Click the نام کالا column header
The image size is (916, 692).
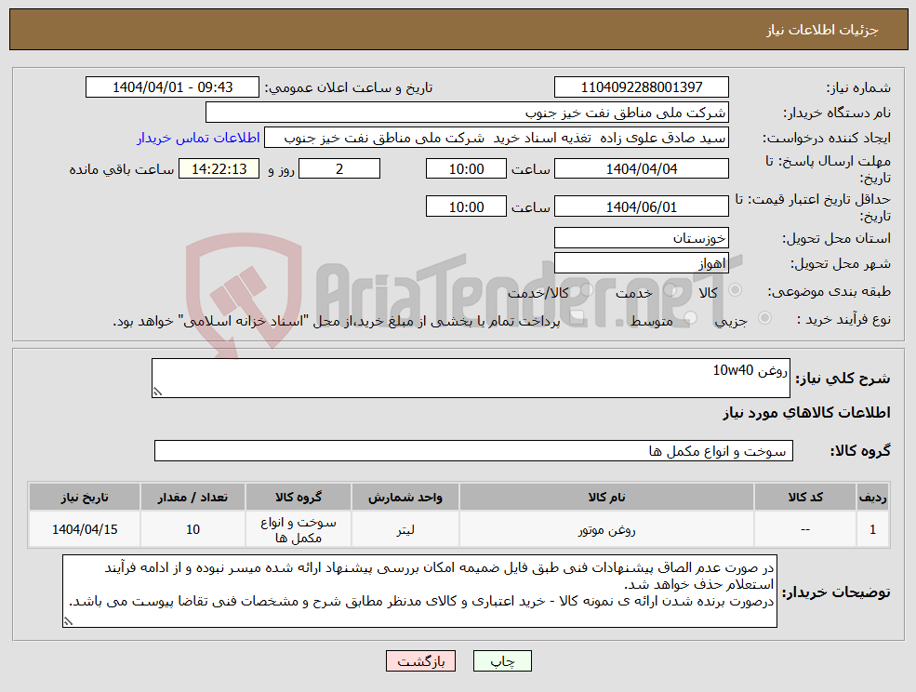[606, 497]
